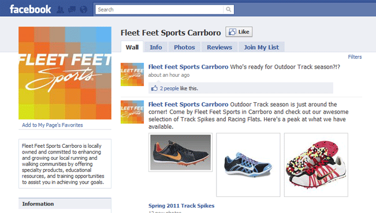Like the Fleet Feet Sports Carrboro page
This screenshot has height=213, width=376.
point(239,32)
